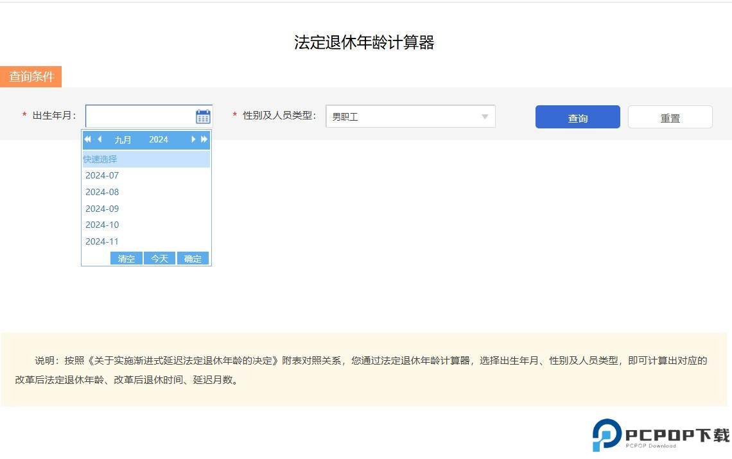732x459 pixels.
Task: Go to previous month with left arrow
Action: 100,139
